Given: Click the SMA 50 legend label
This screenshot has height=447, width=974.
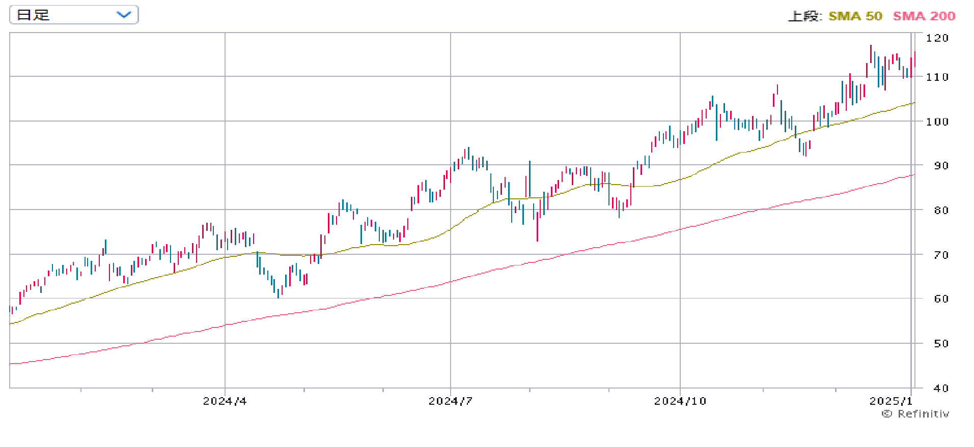Looking at the screenshot, I should (855, 16).
